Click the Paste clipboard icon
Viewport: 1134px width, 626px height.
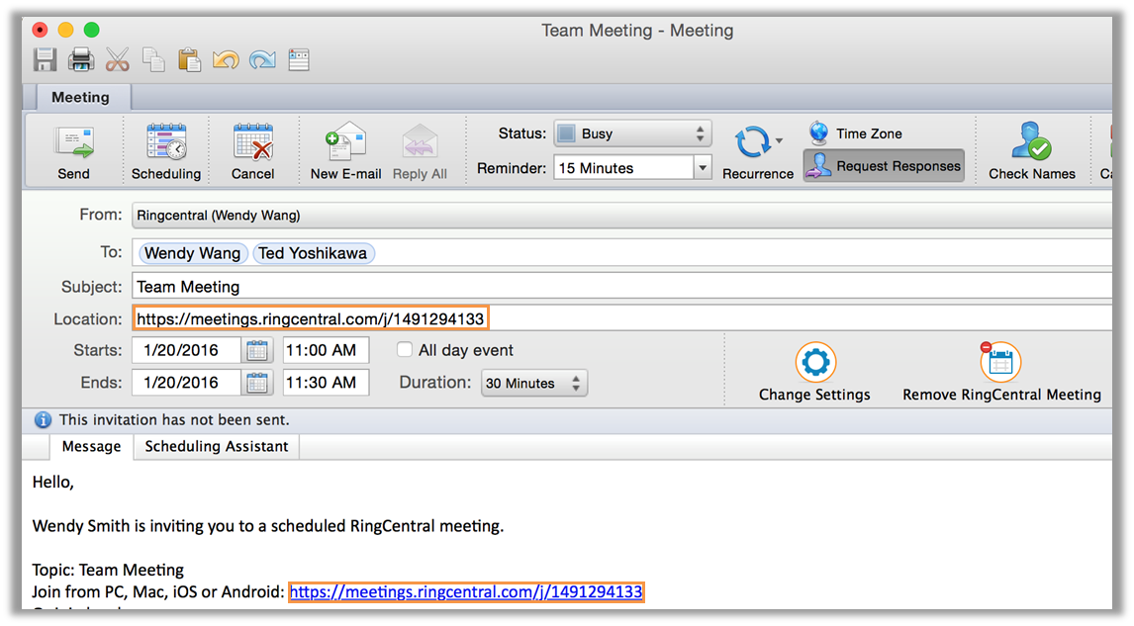189,59
